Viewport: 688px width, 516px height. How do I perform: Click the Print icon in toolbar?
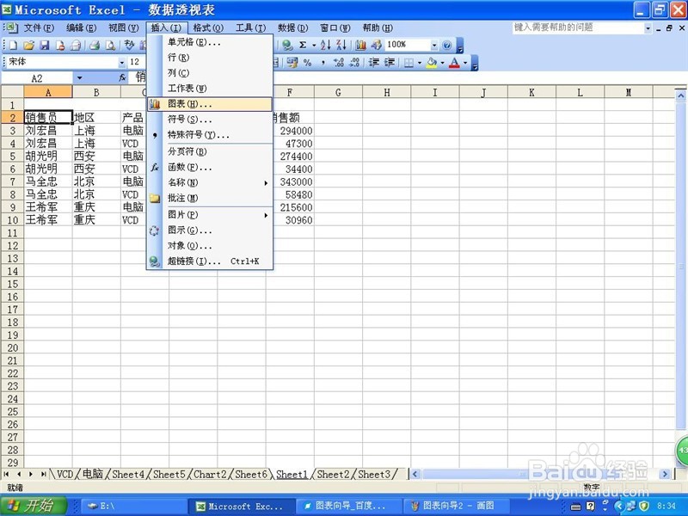[94, 45]
